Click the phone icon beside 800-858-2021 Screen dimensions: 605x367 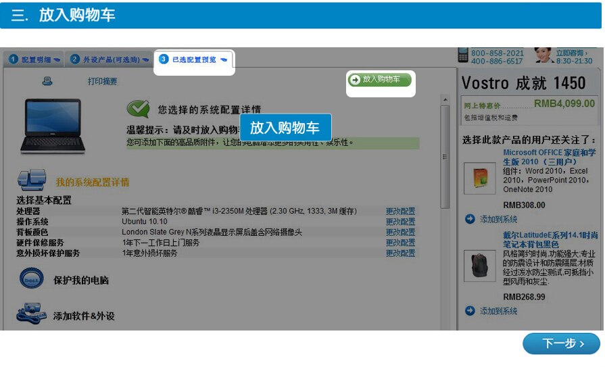point(463,55)
